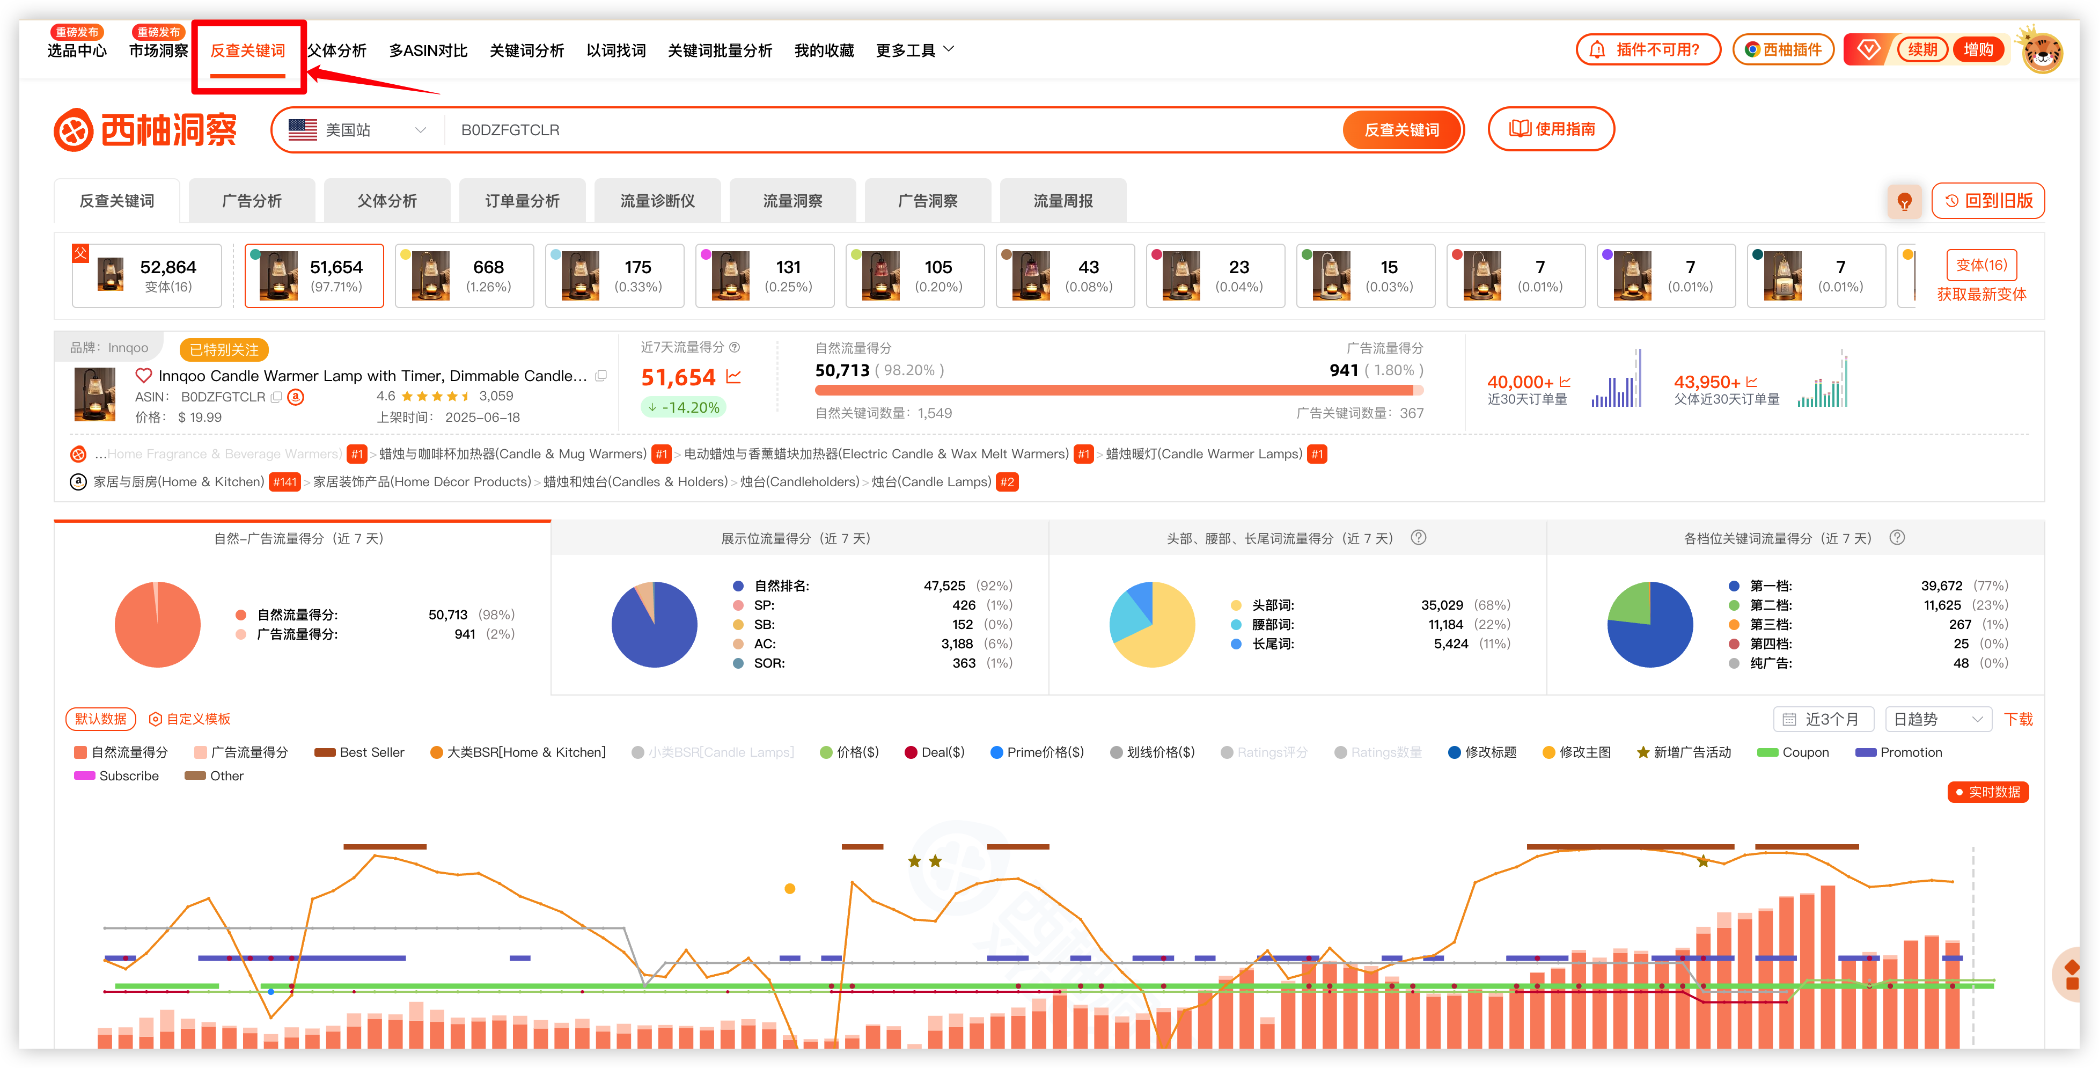Toggle 新增广告活动 star legend series
2099x1068 pixels.
(1684, 752)
